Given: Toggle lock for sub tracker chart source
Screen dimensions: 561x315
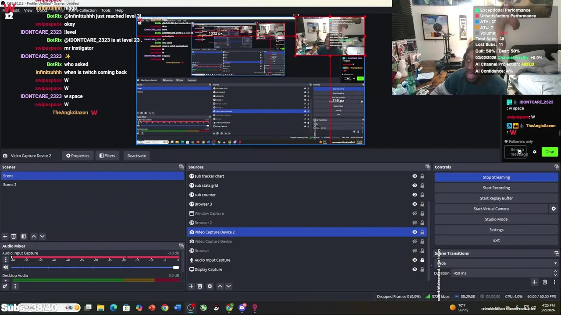Looking at the screenshot, I should tap(422, 176).
